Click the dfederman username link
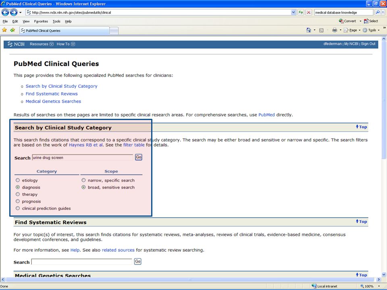The width and height of the screenshot is (387, 290). (333, 44)
